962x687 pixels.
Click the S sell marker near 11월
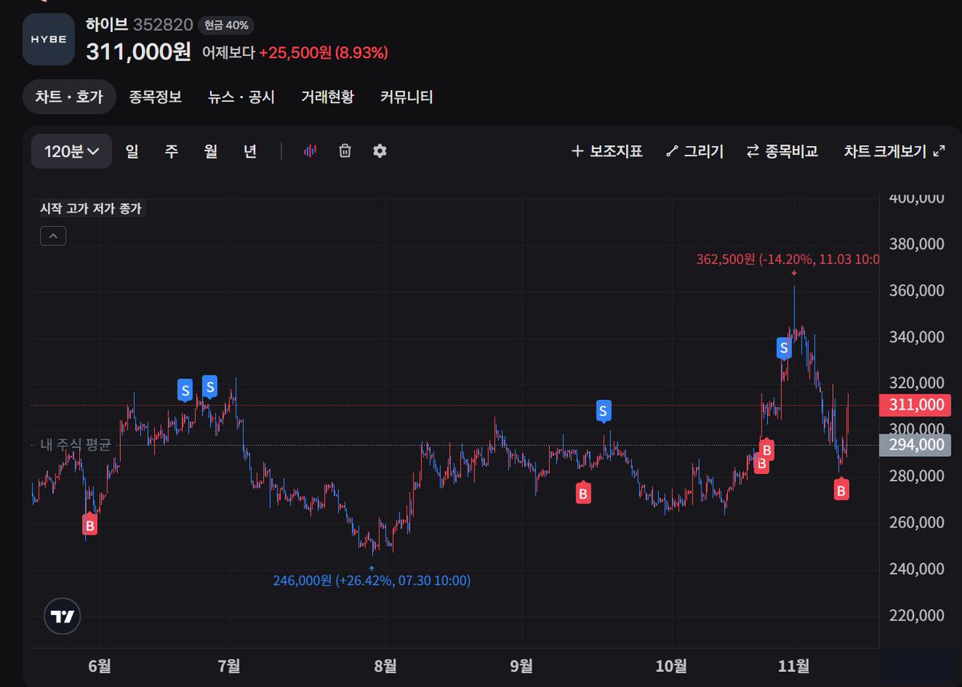pos(783,347)
